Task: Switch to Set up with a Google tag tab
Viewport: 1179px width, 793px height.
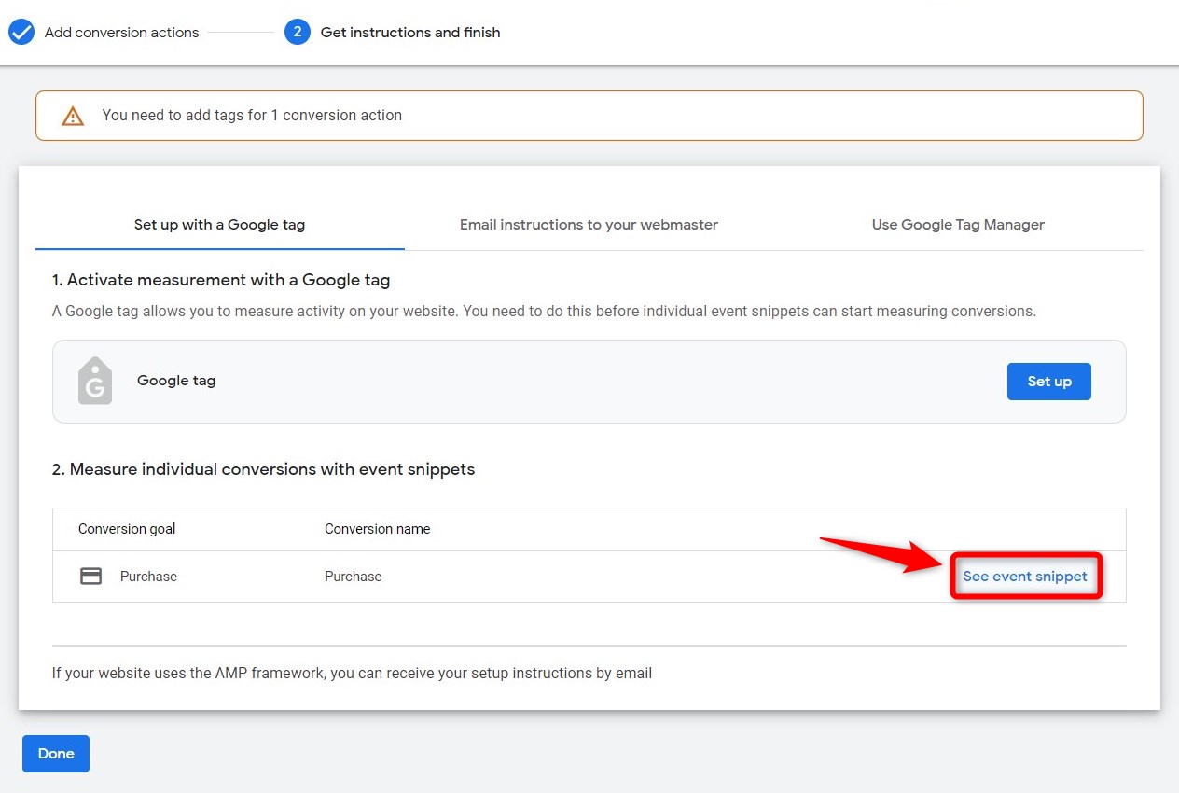Action: pos(219,225)
